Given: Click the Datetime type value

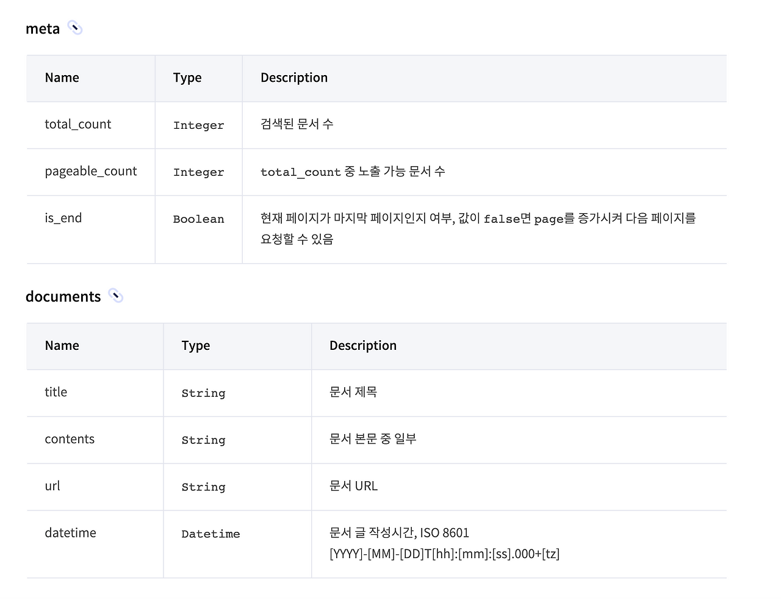Looking at the screenshot, I should 211,534.
